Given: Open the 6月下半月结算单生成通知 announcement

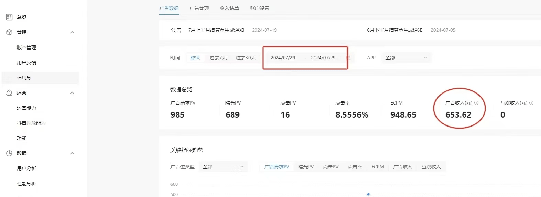Looking at the screenshot, I should (395, 30).
